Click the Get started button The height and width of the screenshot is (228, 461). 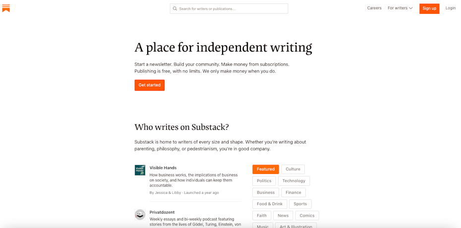(149, 85)
